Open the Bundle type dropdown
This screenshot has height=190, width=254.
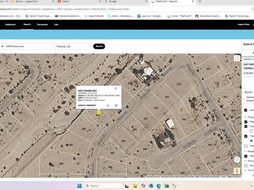pos(249,100)
